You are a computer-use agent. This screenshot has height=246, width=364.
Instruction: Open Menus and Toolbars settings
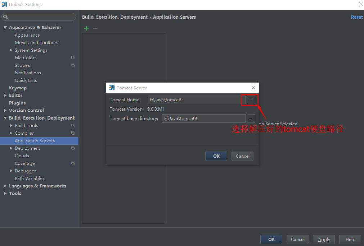coord(36,43)
